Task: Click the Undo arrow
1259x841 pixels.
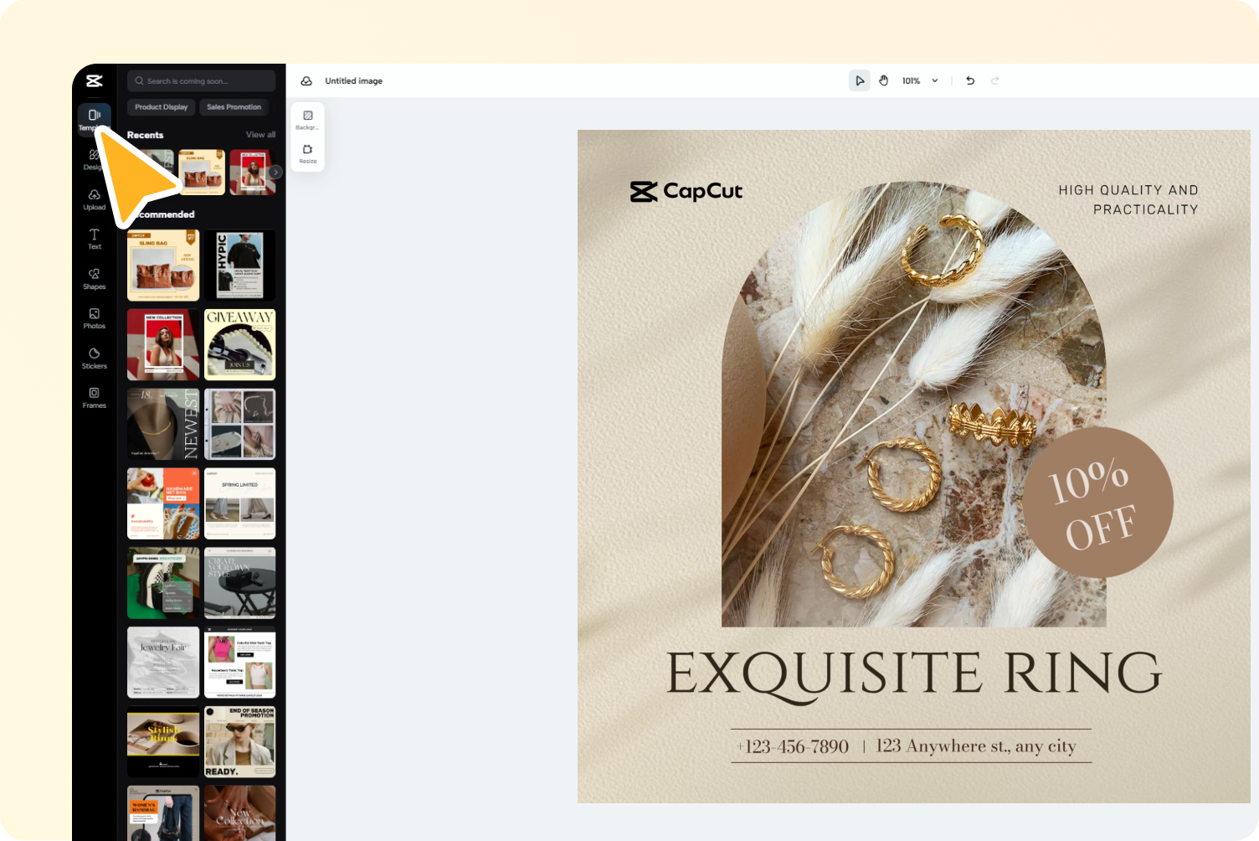Action: tap(970, 80)
